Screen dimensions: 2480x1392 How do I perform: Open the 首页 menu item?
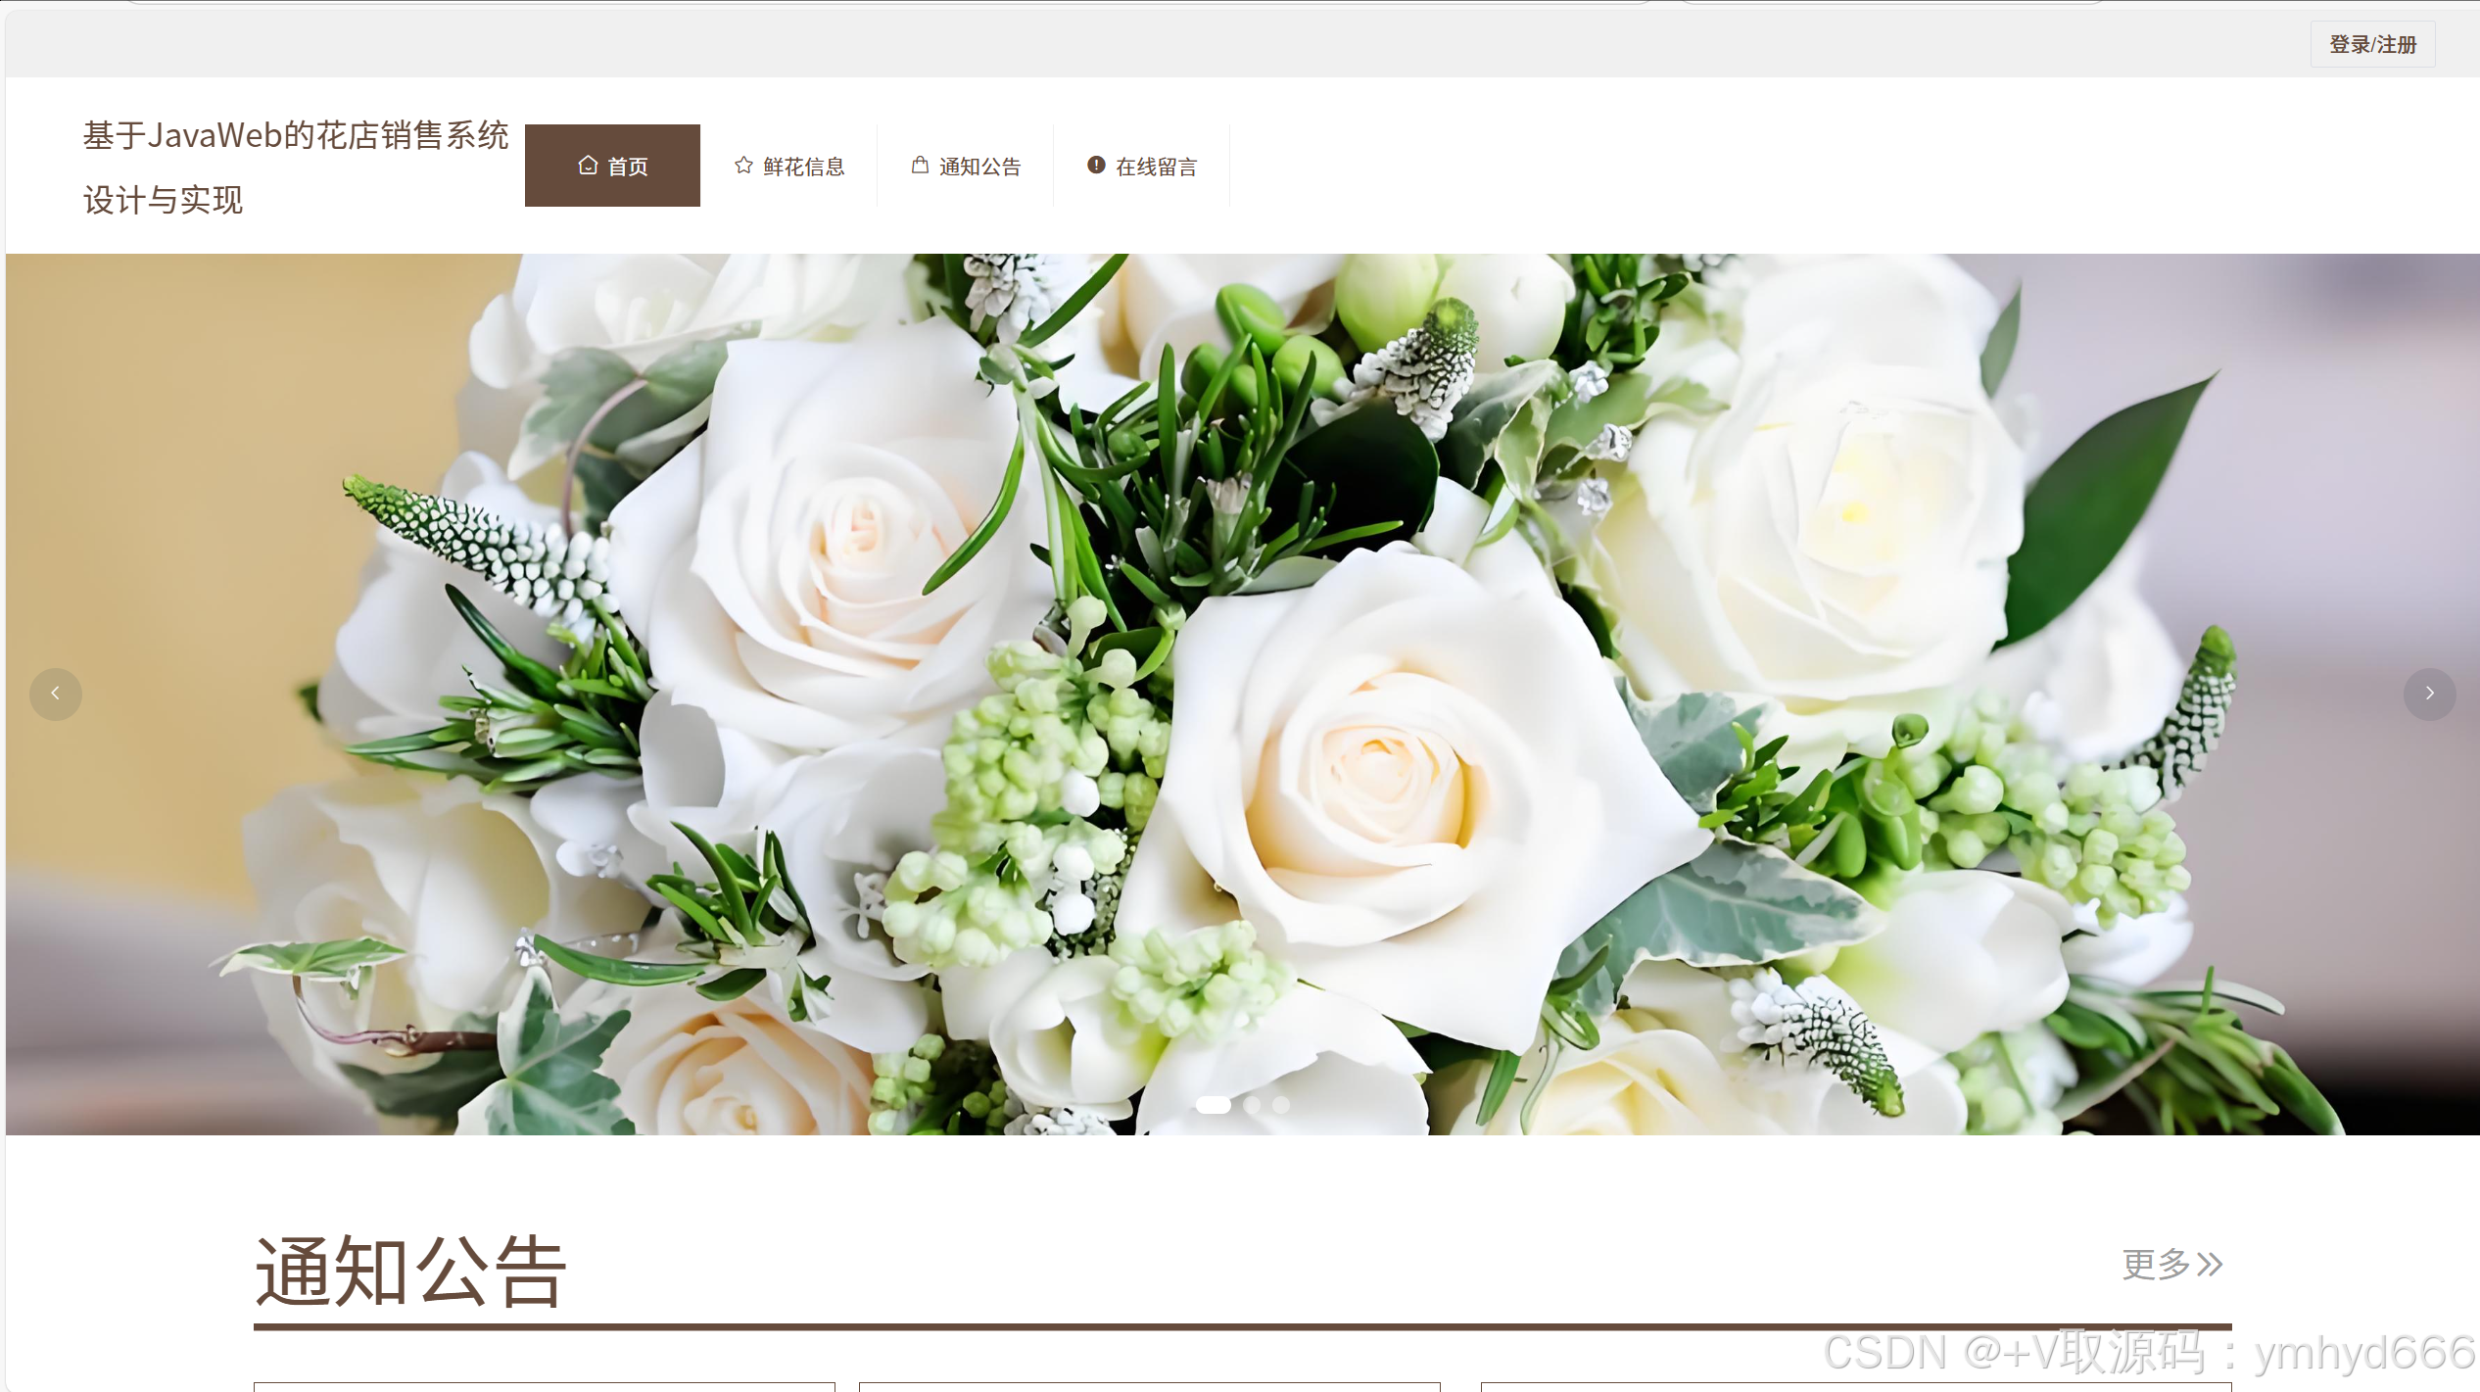click(627, 167)
